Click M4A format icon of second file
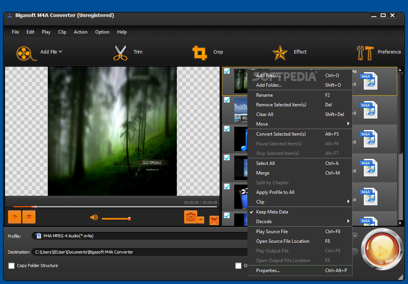Screen dimensions: 408x284 tap(369, 110)
